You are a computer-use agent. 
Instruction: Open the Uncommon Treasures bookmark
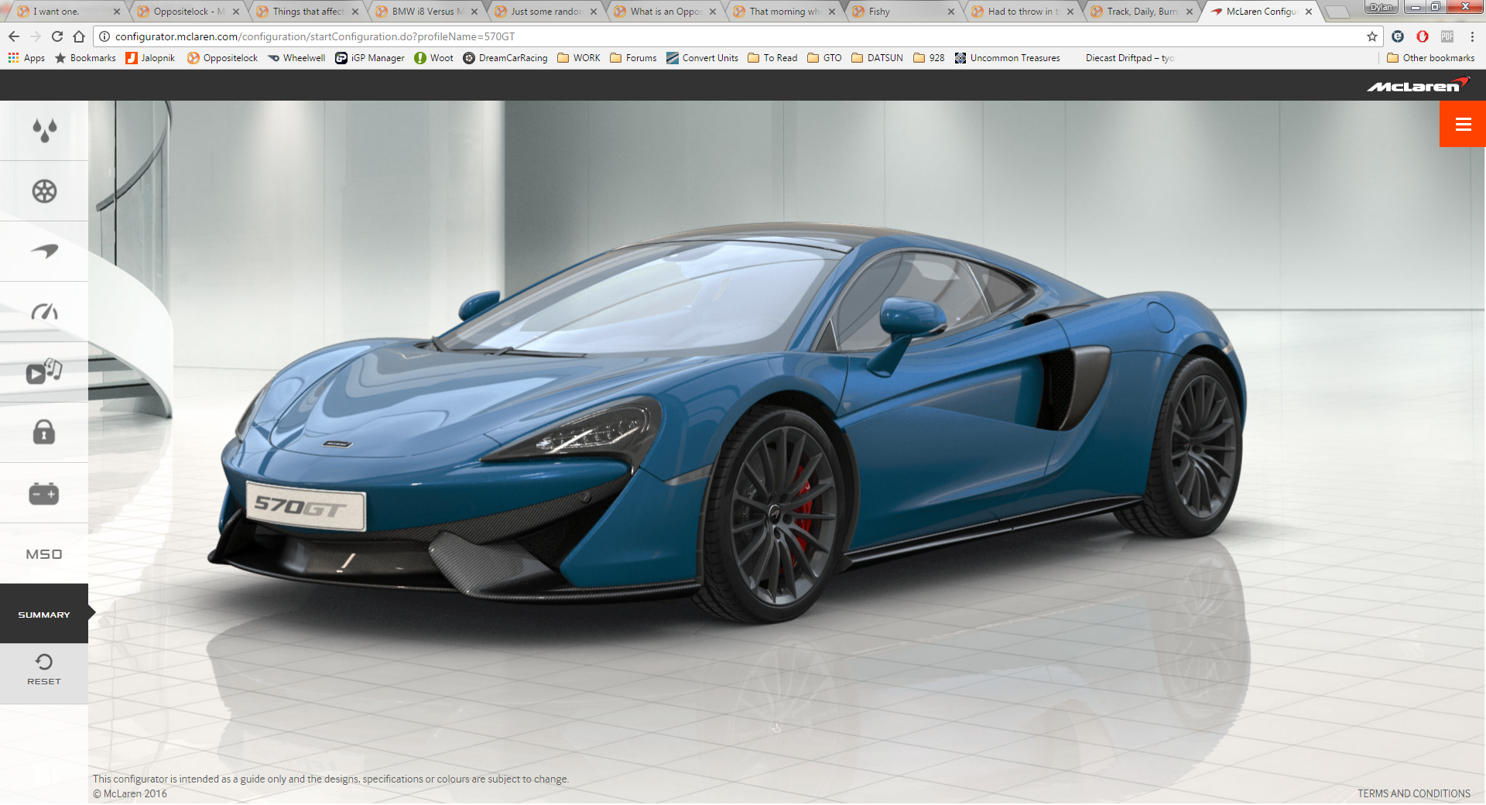click(1008, 58)
